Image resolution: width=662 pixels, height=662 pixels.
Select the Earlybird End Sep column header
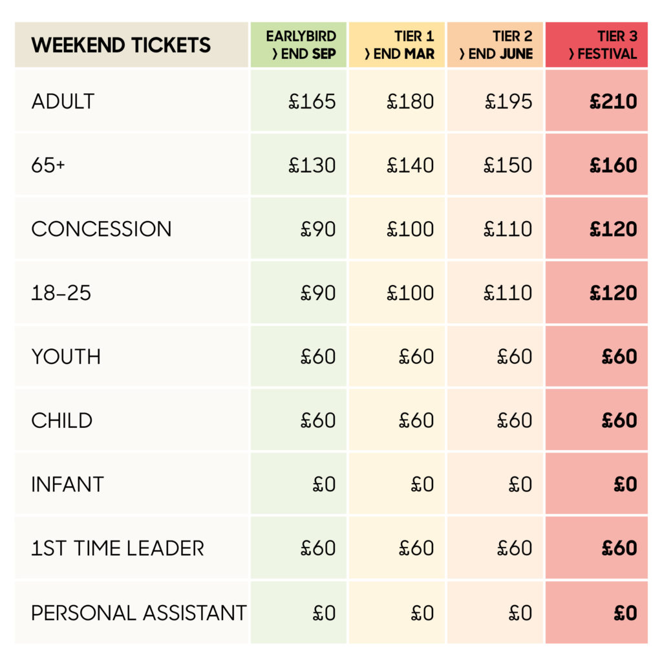pos(301,45)
